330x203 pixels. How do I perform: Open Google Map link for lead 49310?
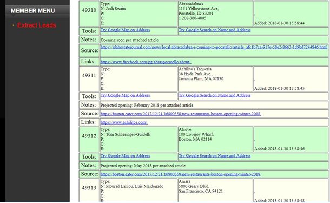[125, 30]
